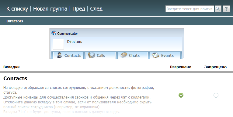233x117 pixels.
Task: Click the Contacts tab person icon
Action: (59, 55)
